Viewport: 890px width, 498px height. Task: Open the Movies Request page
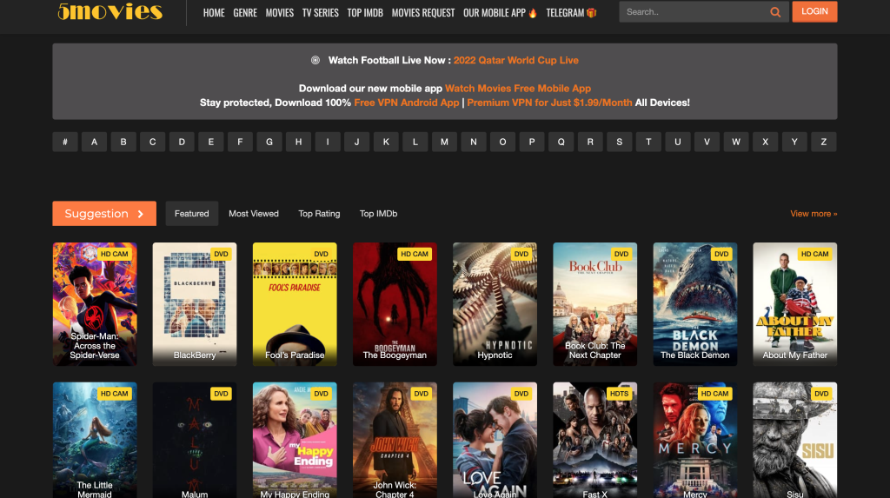[x=423, y=12]
